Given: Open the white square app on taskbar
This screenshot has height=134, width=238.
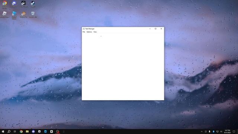Looking at the screenshot, I should pos(51,131).
